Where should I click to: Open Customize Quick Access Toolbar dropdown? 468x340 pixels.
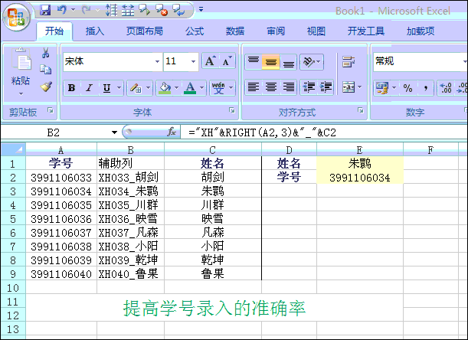click(x=201, y=9)
